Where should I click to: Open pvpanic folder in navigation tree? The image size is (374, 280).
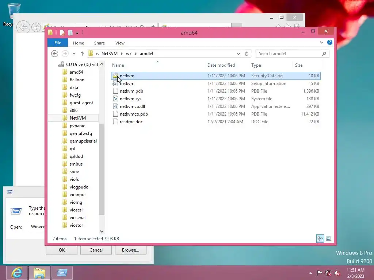pyautogui.click(x=77, y=126)
